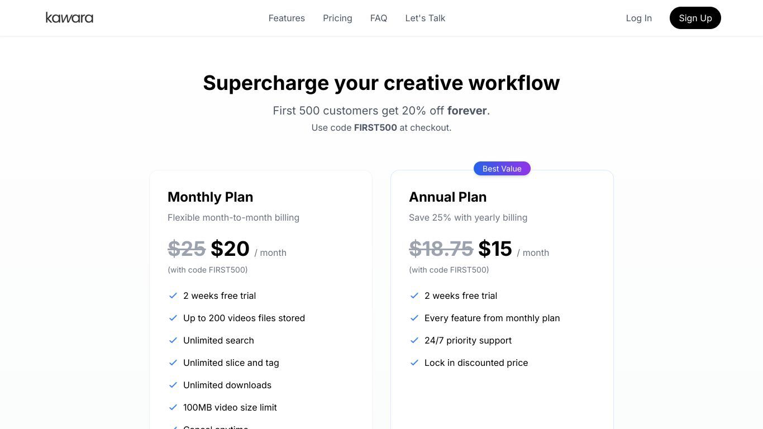Click checkmark beside Unlimited downloads
This screenshot has width=763, height=429.
[173, 385]
